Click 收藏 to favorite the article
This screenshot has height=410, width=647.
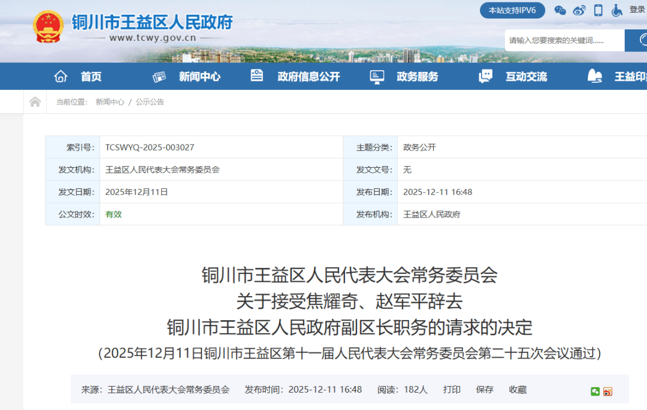point(517,389)
